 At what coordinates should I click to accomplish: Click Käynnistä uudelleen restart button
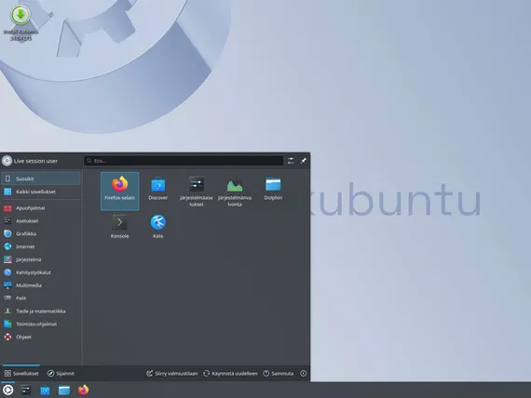point(231,373)
